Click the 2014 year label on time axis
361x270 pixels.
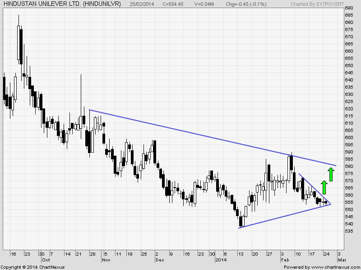click(220, 260)
